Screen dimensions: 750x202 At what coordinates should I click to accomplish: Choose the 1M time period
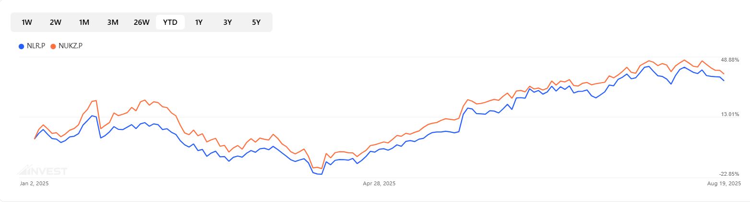click(84, 22)
